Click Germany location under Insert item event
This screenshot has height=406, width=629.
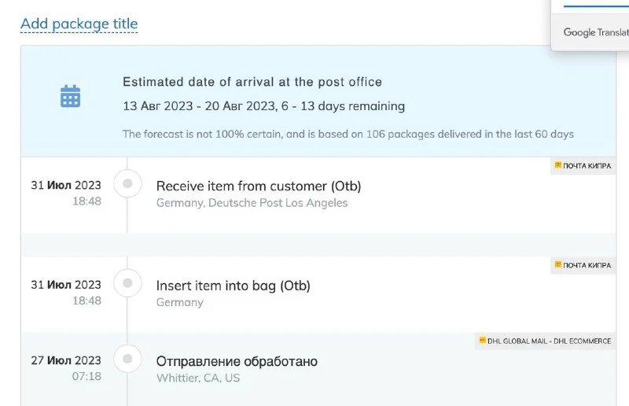179,302
